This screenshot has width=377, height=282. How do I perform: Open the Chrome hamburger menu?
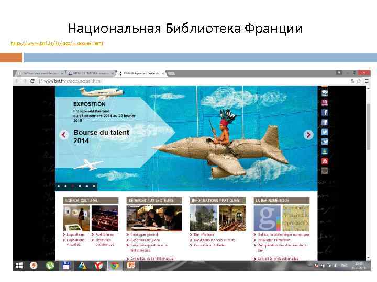pos(367,81)
